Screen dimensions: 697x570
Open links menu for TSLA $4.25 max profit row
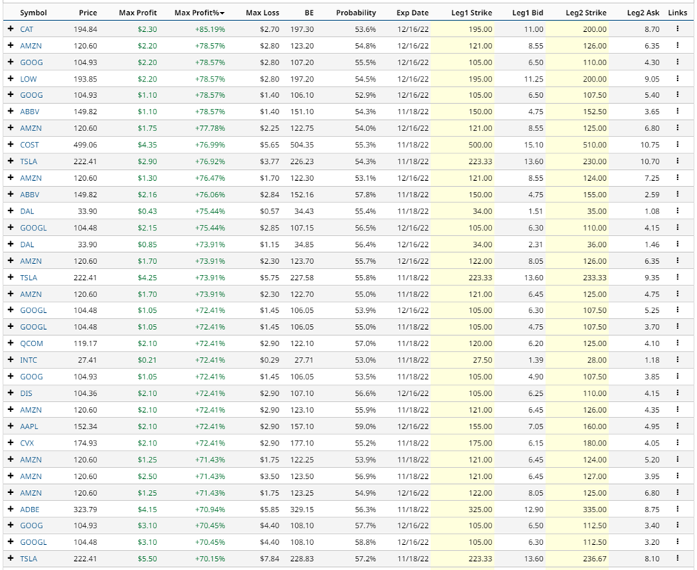click(x=678, y=277)
